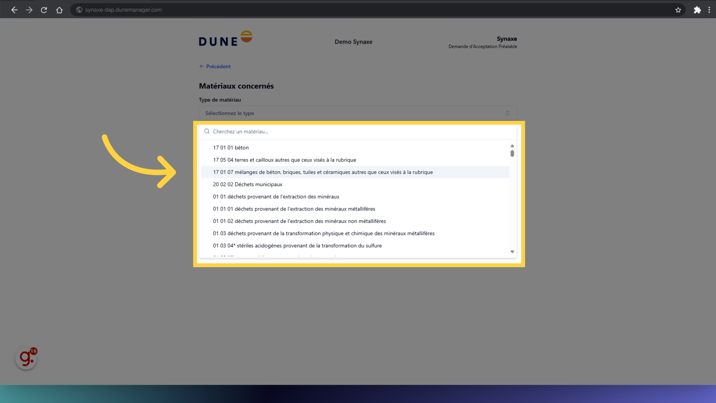
Task: Click the red g. widget badge
Action: 26,359
